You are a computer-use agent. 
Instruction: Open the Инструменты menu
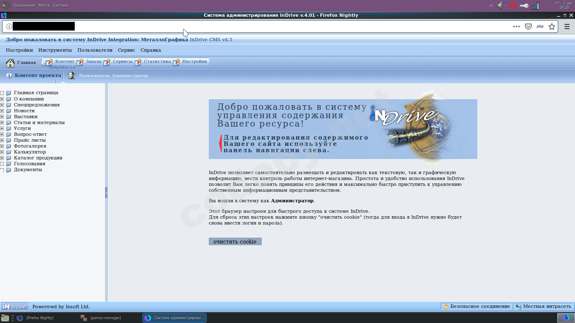pyautogui.click(x=55, y=50)
